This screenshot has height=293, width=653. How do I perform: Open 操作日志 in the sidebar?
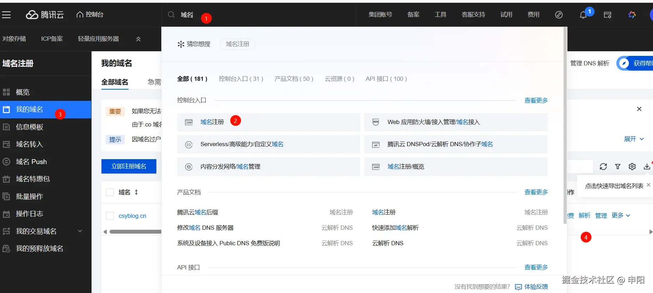[x=46, y=214]
